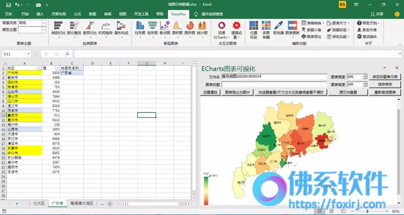Click the insert function fx icon
The height and width of the screenshot is (215, 404).
pos(67,54)
